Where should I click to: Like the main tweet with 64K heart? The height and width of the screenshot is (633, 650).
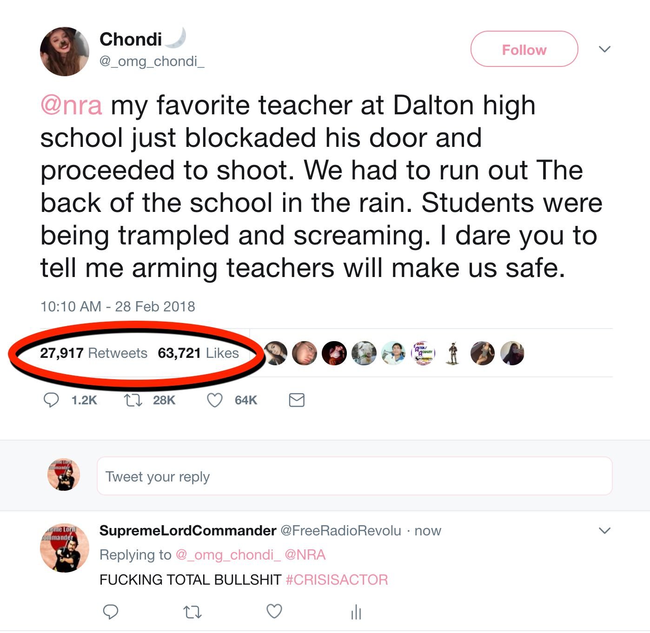pyautogui.click(x=214, y=400)
